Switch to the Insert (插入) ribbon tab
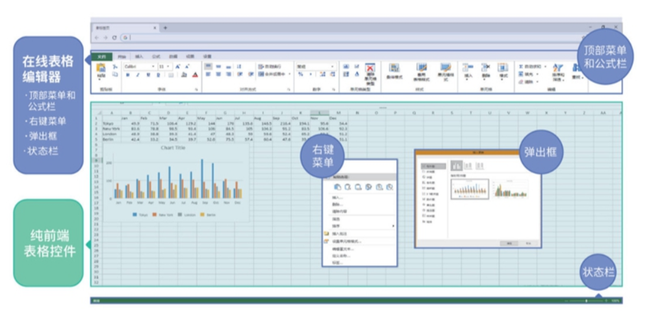649x315 pixels. coord(138,56)
